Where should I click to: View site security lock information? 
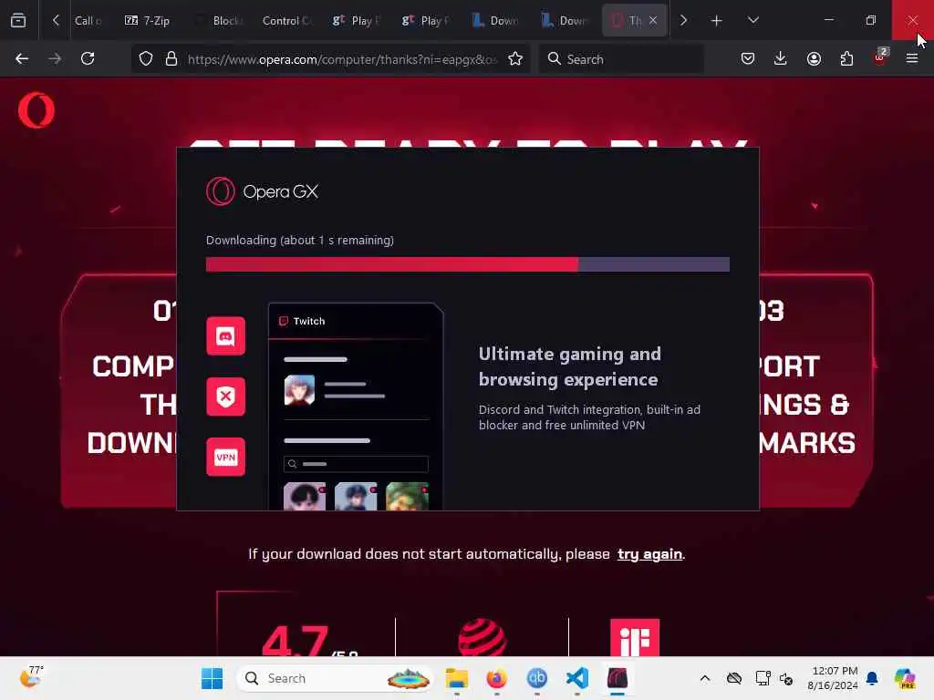[x=171, y=59]
